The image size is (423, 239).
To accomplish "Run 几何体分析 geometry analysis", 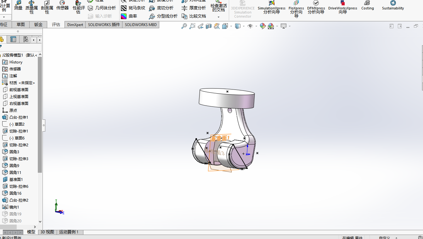I will 102,8.
